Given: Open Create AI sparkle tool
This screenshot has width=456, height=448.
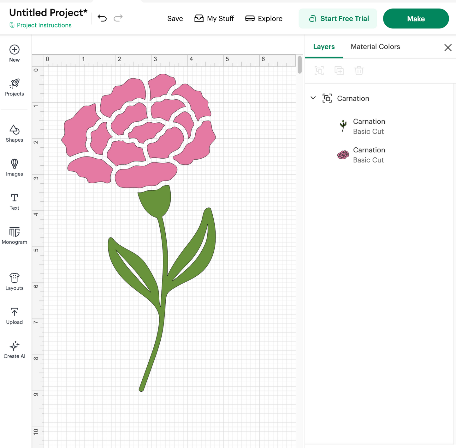Looking at the screenshot, I should (x=15, y=350).
